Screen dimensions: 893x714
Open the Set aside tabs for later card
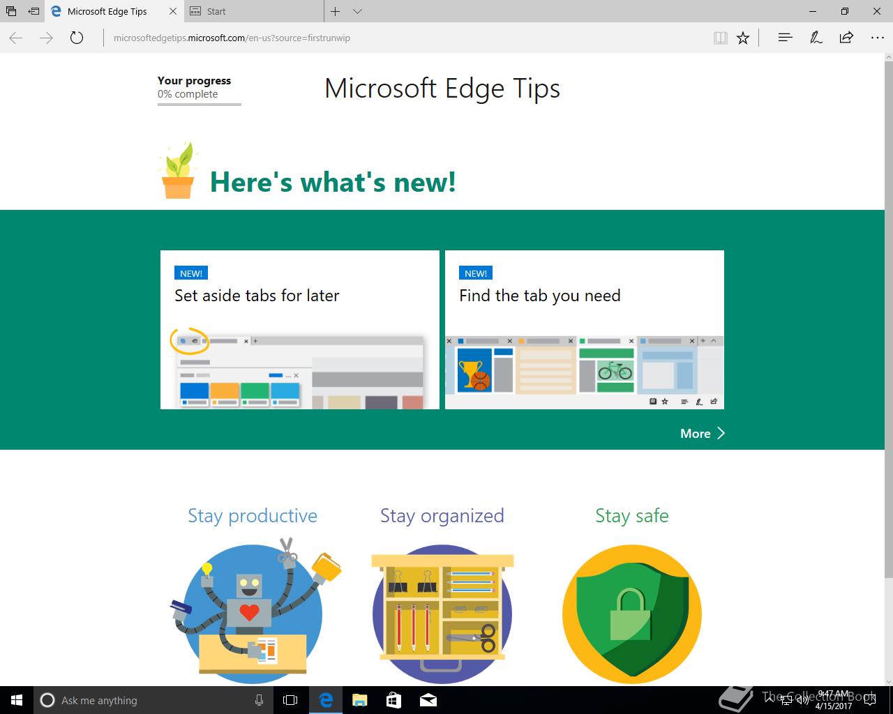(300, 330)
